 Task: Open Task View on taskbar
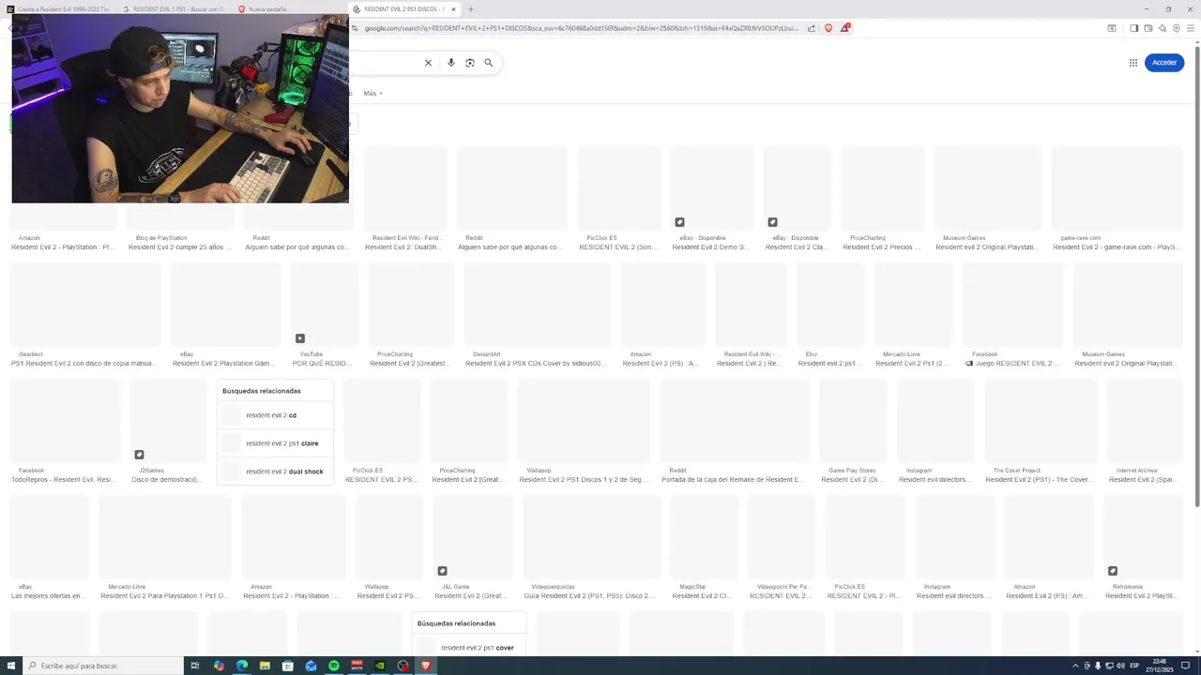pos(195,666)
